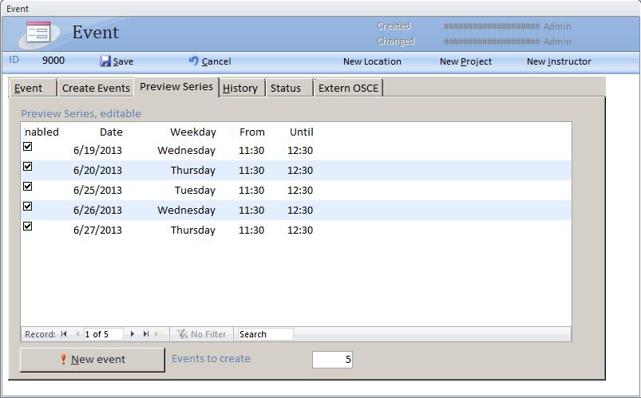The image size is (641, 398).
Task: Click the New Location link
Action: coord(372,61)
